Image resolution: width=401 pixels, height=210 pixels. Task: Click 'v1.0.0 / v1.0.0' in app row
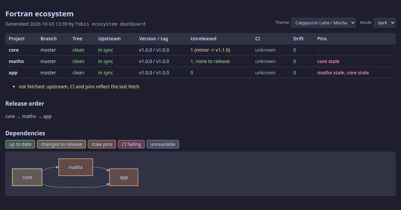click(x=154, y=73)
